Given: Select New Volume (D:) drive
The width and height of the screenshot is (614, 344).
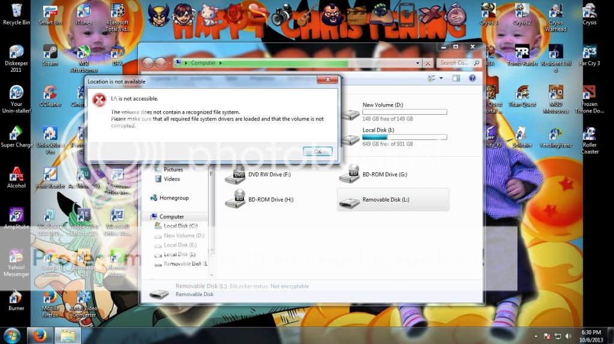Looking at the screenshot, I should (393, 111).
